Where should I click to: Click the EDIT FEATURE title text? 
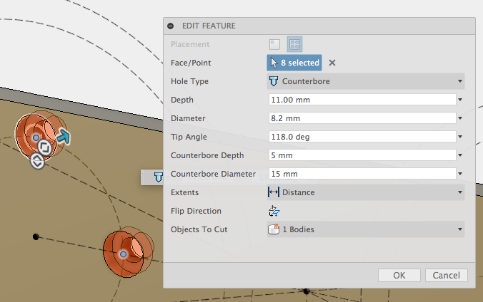click(209, 26)
